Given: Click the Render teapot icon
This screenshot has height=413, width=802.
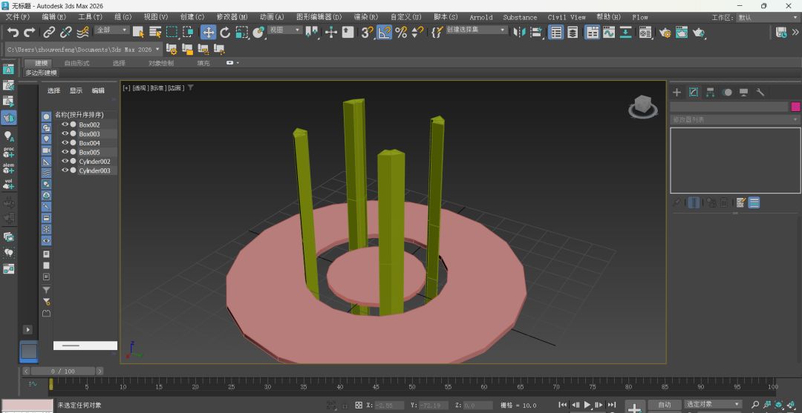Looking at the screenshot, I should coord(699,33).
